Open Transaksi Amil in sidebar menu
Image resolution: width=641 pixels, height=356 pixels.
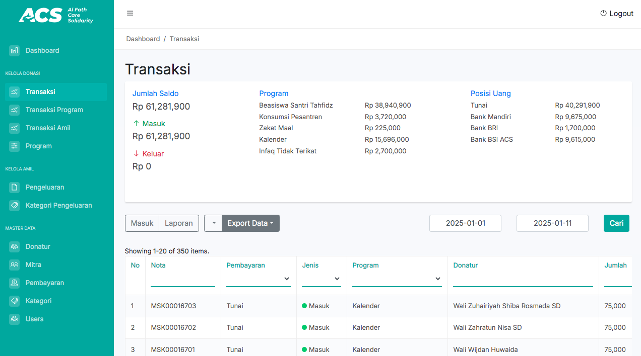click(48, 128)
